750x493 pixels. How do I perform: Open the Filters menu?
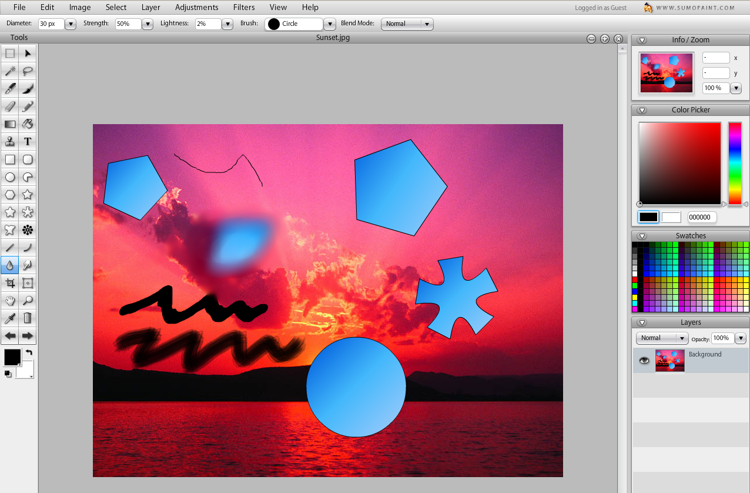tap(243, 7)
